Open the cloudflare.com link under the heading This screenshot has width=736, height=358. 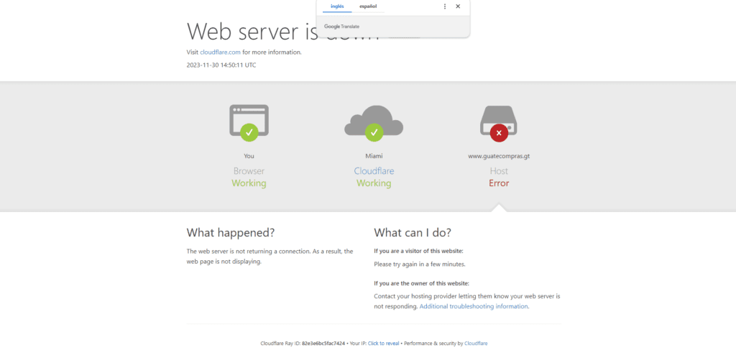(x=220, y=52)
